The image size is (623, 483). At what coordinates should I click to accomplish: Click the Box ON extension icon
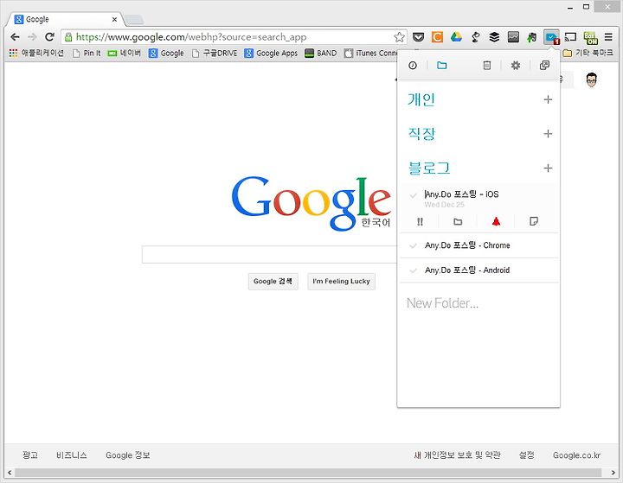[590, 38]
